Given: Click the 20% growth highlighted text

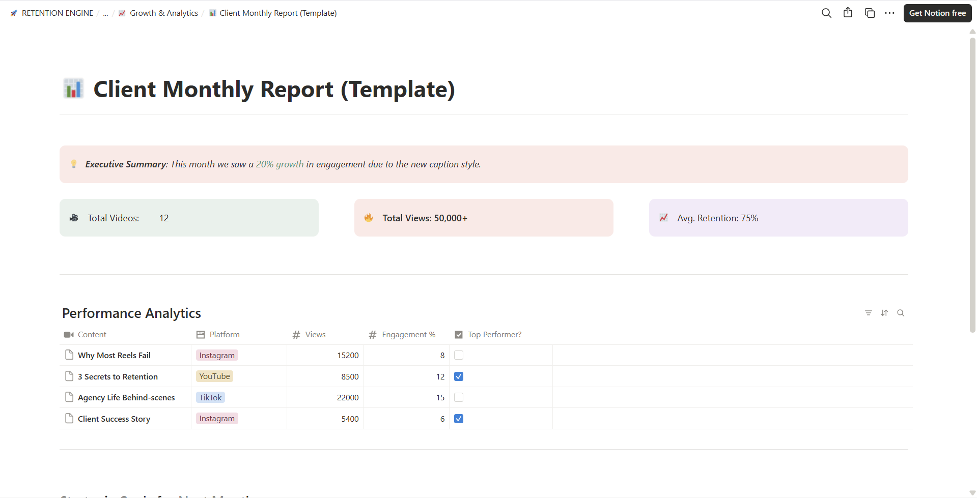Looking at the screenshot, I should tap(280, 164).
